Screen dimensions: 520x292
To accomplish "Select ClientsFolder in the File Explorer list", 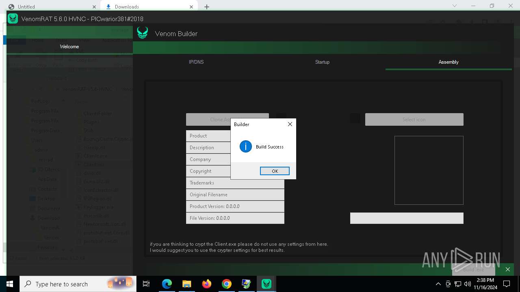I will tap(98, 114).
